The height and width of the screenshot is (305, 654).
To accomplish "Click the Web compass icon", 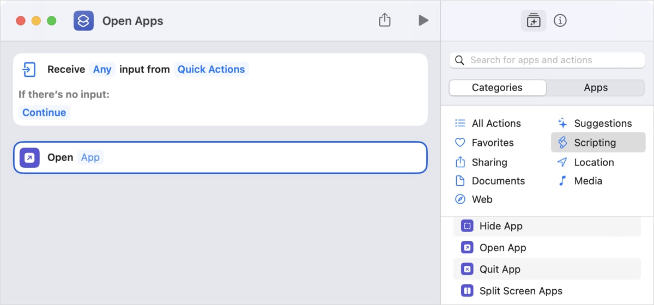I will (460, 199).
